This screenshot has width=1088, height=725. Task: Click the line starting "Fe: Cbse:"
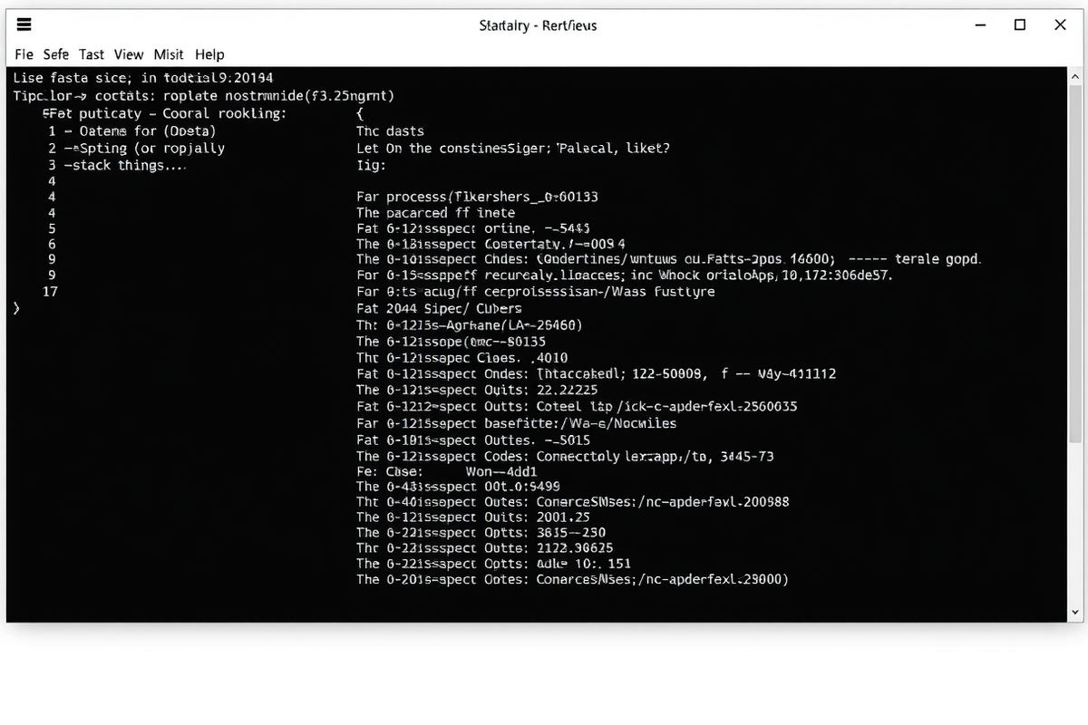point(448,472)
